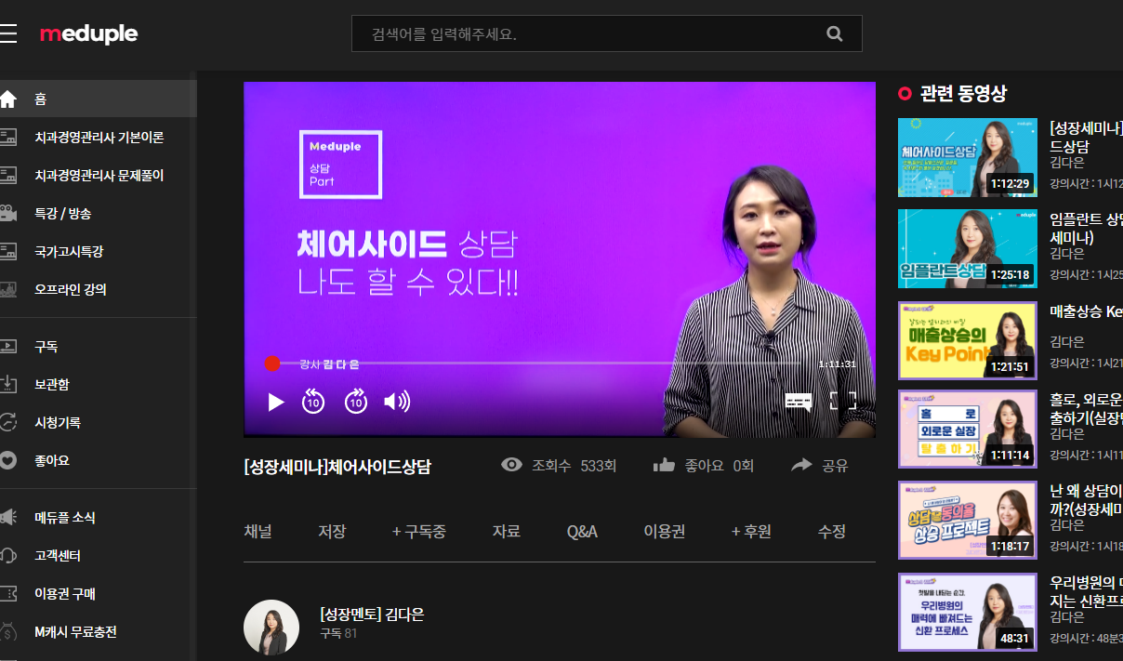Open the 채널 tab
Image resolution: width=1123 pixels, height=661 pixels.
258,532
